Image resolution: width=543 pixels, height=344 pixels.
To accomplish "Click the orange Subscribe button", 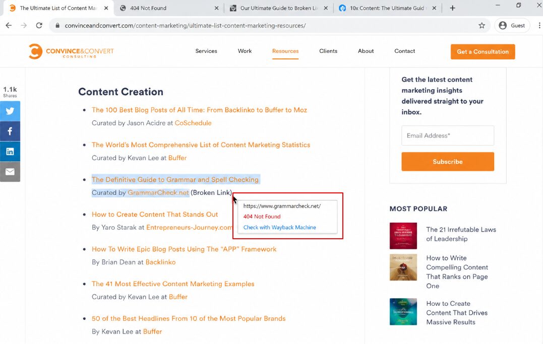I will tap(448, 162).
